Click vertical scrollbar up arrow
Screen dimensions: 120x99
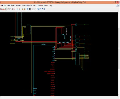[x=119, y=13]
